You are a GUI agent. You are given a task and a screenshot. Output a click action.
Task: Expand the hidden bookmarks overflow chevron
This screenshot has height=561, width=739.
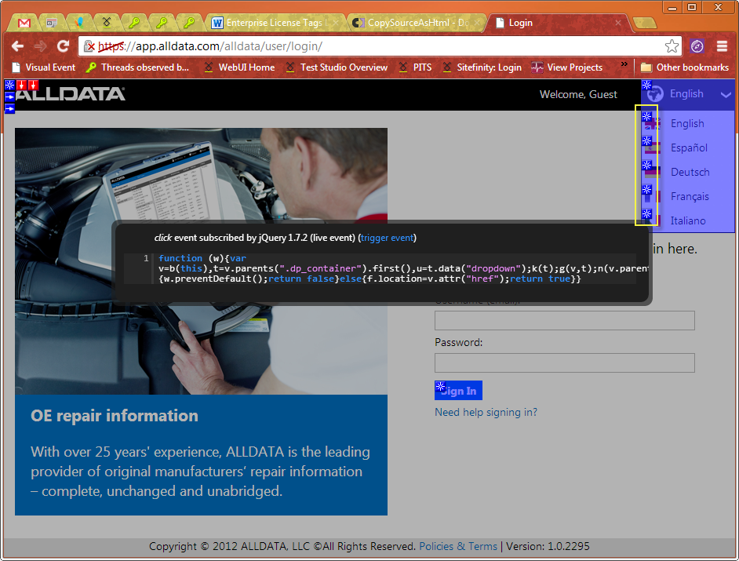pyautogui.click(x=624, y=64)
